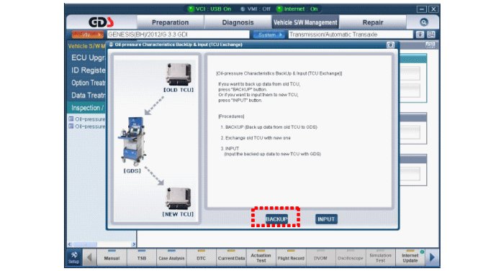Open the System selector button
The height and width of the screenshot is (271, 504).
pyautogui.click(x=269, y=35)
